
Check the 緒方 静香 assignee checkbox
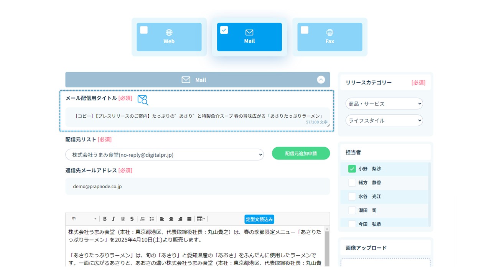click(352, 182)
